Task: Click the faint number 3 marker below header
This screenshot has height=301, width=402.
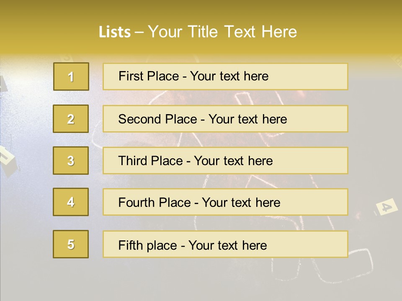Action: 67,58
